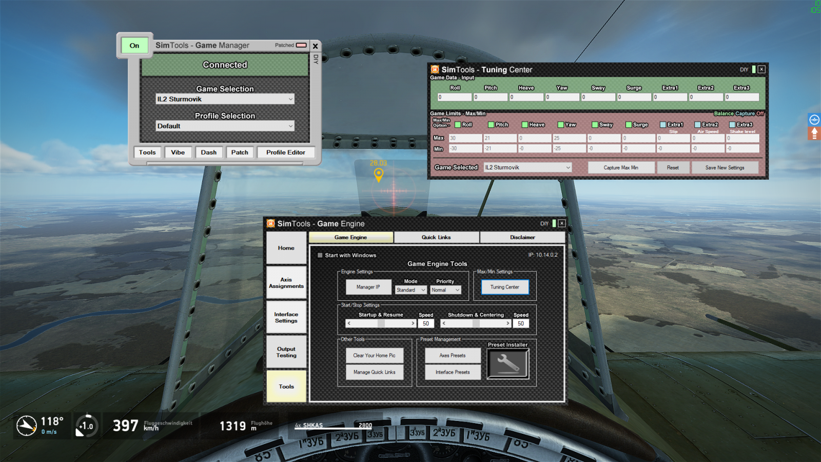The image size is (821, 462).
Task: Click the green DIY indicator in Game Engine
Action: click(x=554, y=223)
